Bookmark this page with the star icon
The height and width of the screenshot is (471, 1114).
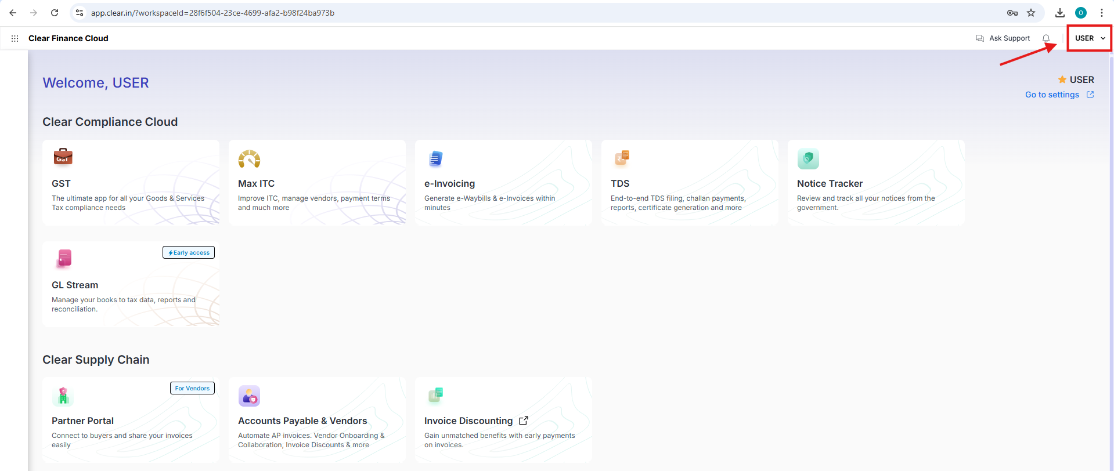(1031, 13)
